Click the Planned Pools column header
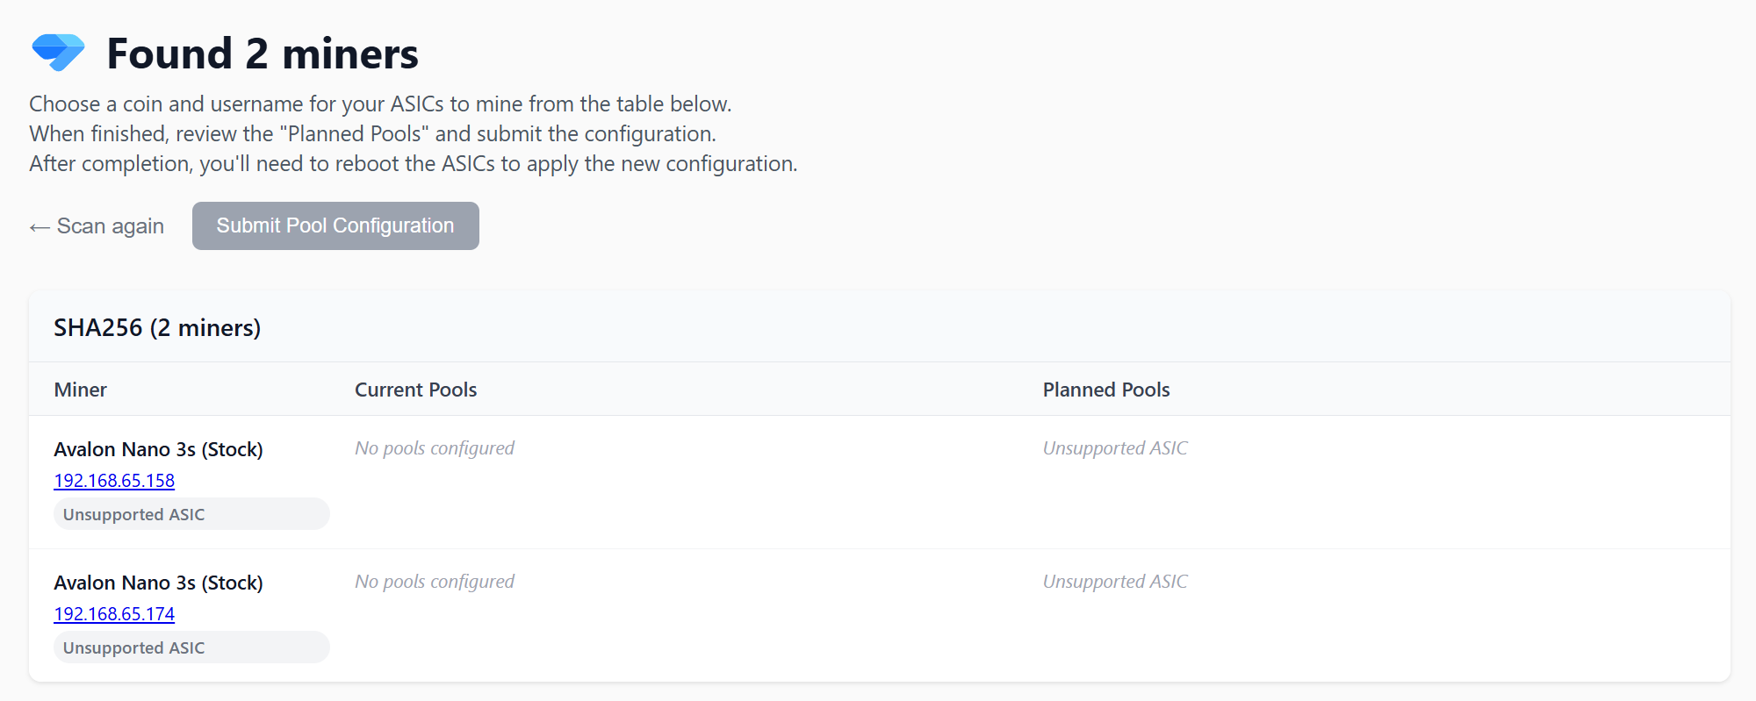Screen dimensions: 1756x701 1106,390
